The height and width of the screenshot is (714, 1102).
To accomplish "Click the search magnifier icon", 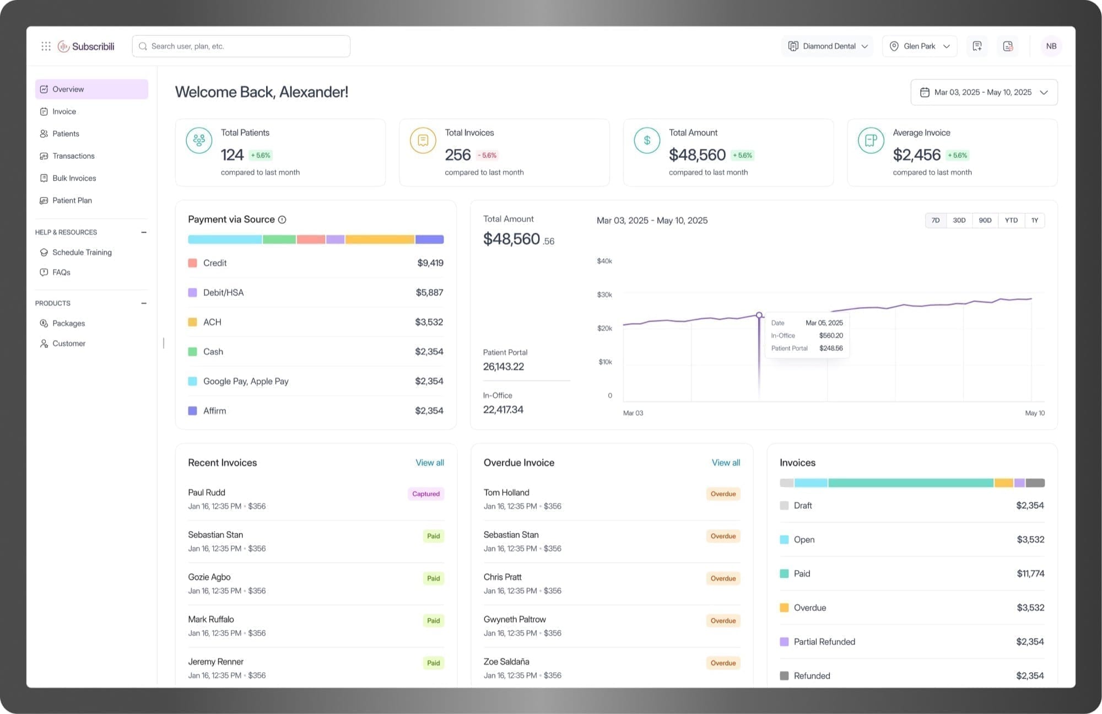I will (x=143, y=46).
